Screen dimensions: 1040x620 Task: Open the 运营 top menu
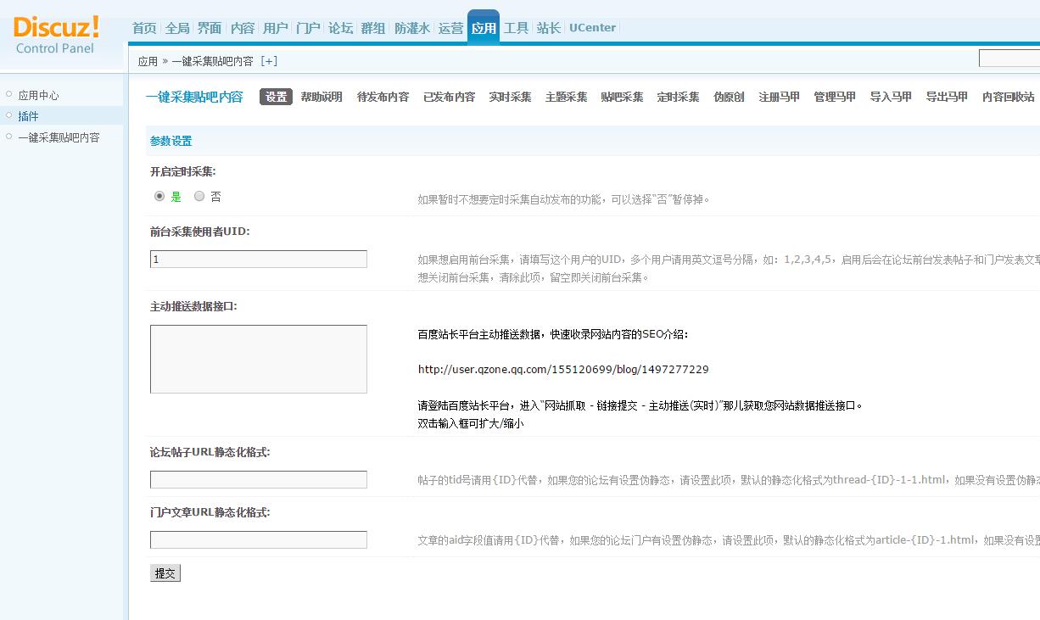click(451, 28)
